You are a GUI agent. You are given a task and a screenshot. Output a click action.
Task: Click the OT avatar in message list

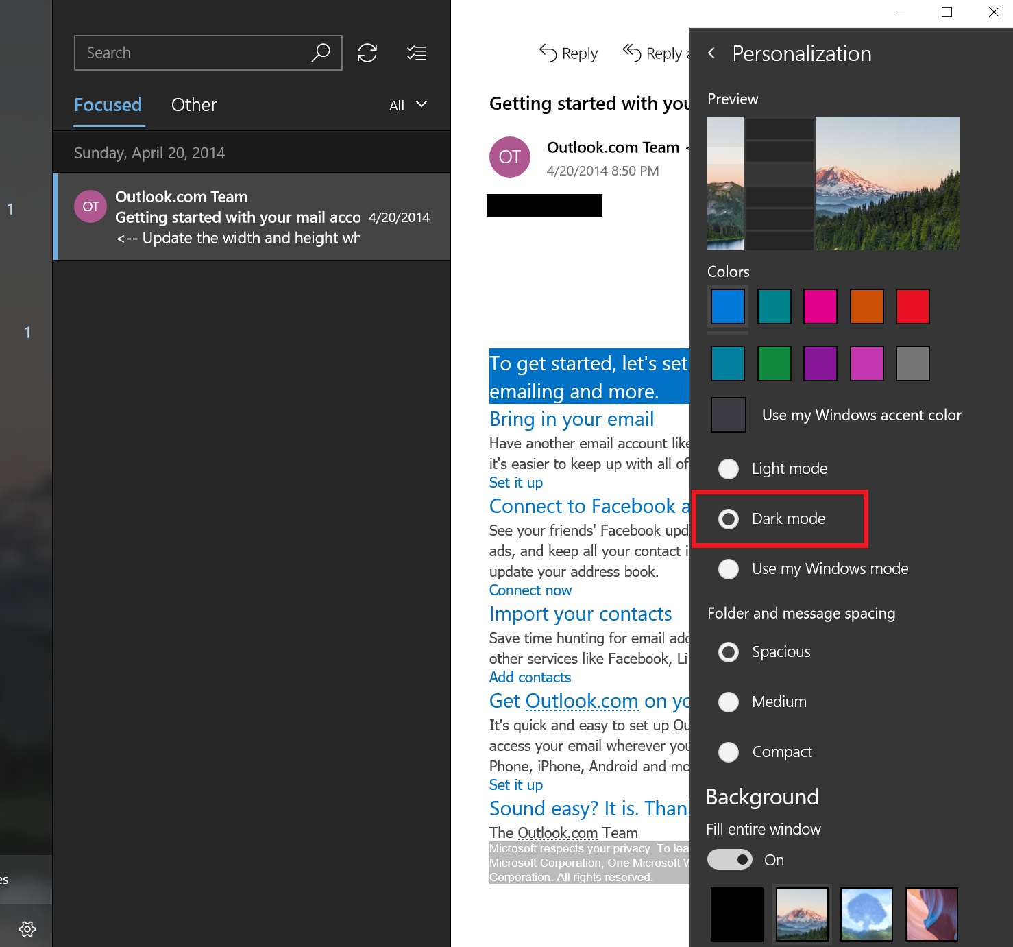tap(90, 206)
